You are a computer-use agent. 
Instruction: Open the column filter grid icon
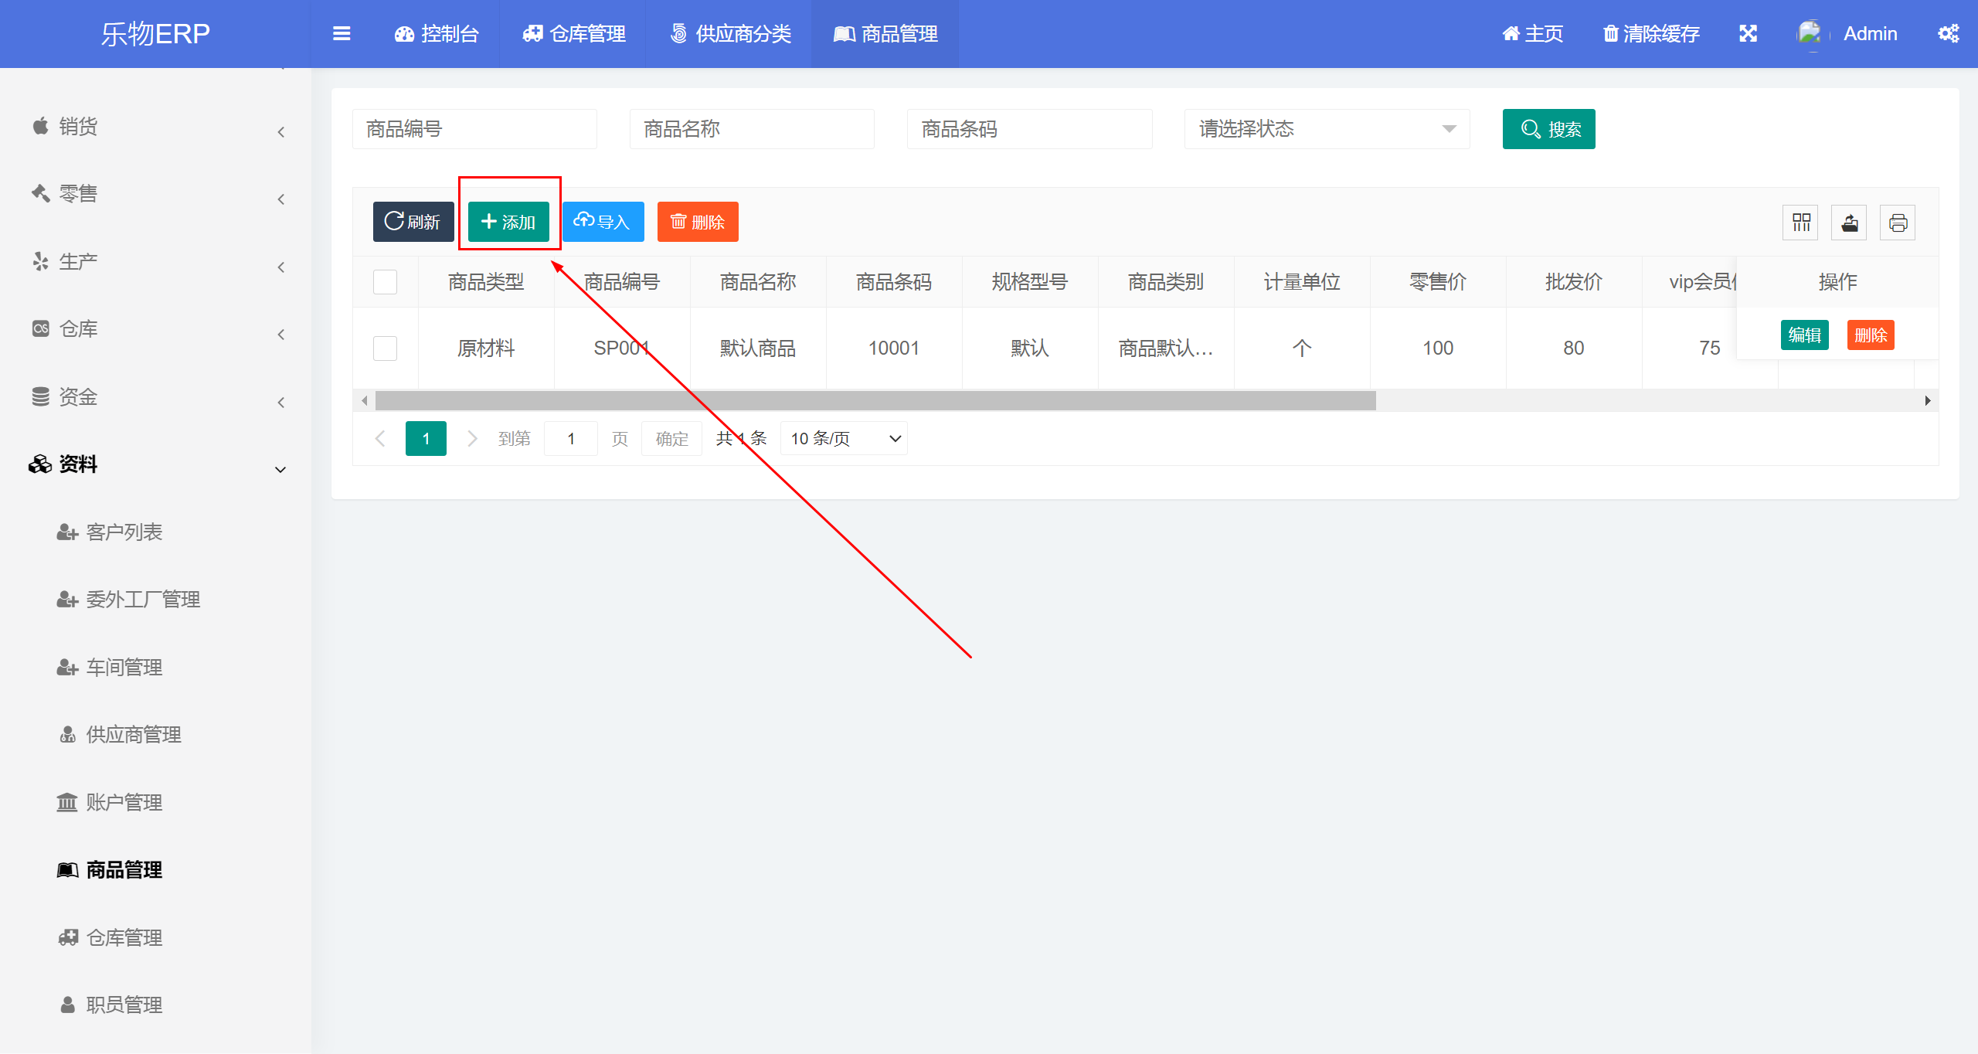coord(1801,223)
